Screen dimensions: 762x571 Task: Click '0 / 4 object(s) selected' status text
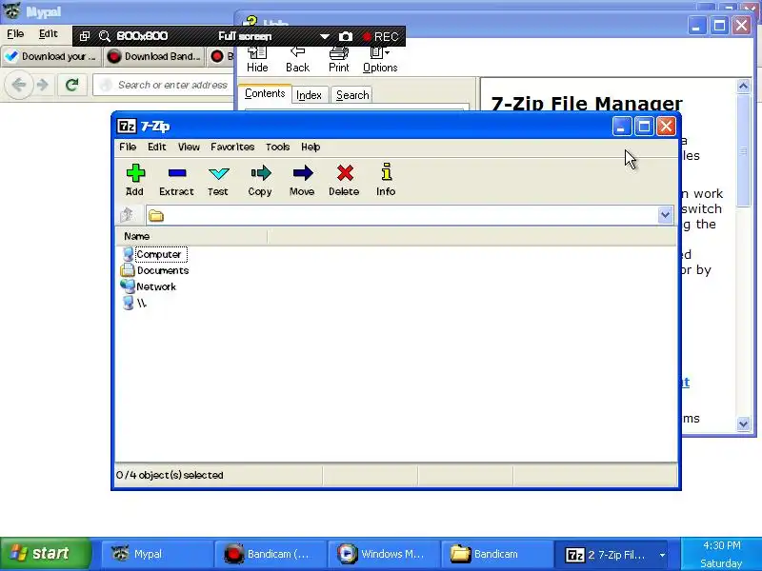coord(170,475)
